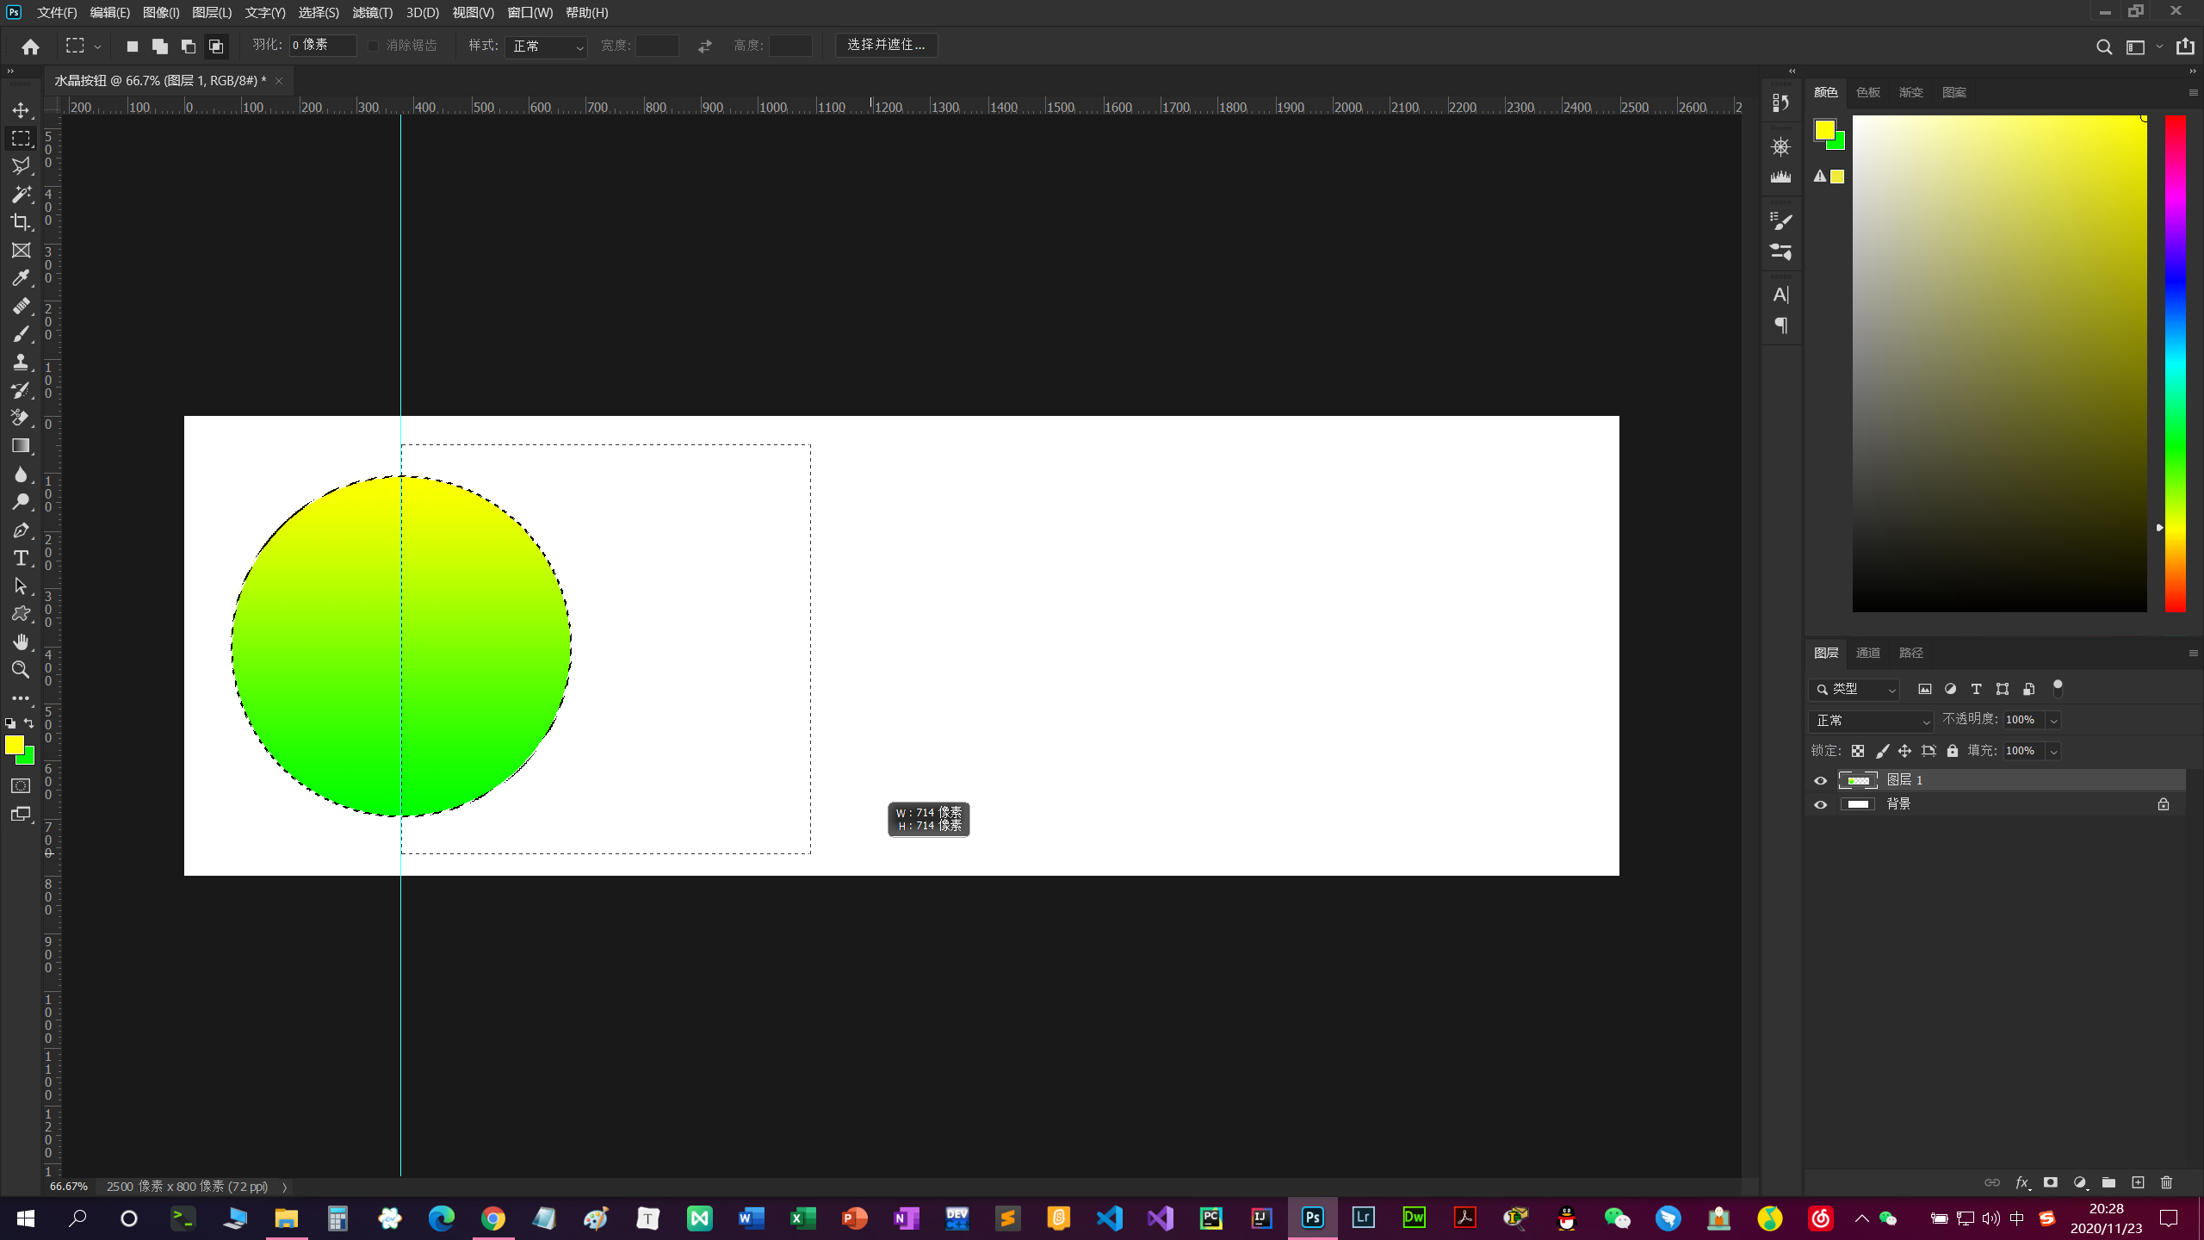Click the foreground yellow color swatch in toolbar
Screen dimensions: 2204x1240
(15, 746)
